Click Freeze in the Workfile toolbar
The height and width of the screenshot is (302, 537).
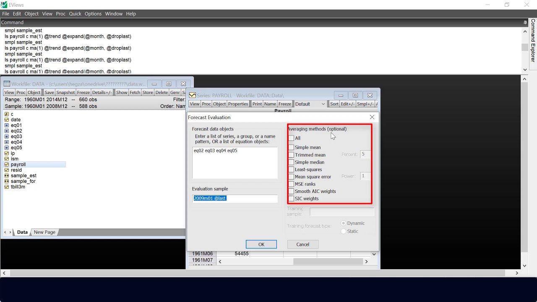pos(83,92)
